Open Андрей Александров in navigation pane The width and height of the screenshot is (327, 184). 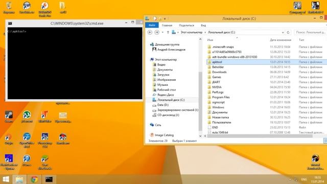pyautogui.click(x=169, y=50)
